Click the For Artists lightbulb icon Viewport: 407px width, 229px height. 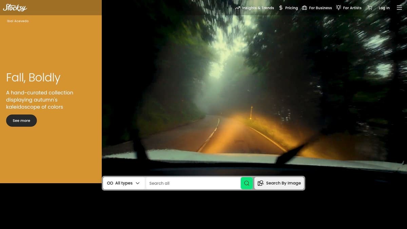338,7
